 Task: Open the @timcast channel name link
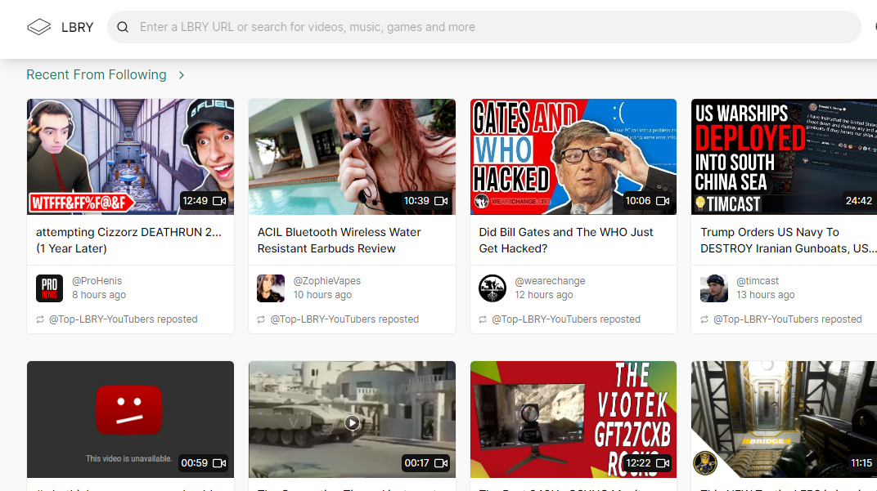click(758, 280)
